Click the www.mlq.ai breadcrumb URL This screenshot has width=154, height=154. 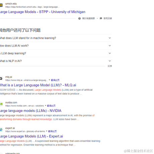click(x=26, y=80)
